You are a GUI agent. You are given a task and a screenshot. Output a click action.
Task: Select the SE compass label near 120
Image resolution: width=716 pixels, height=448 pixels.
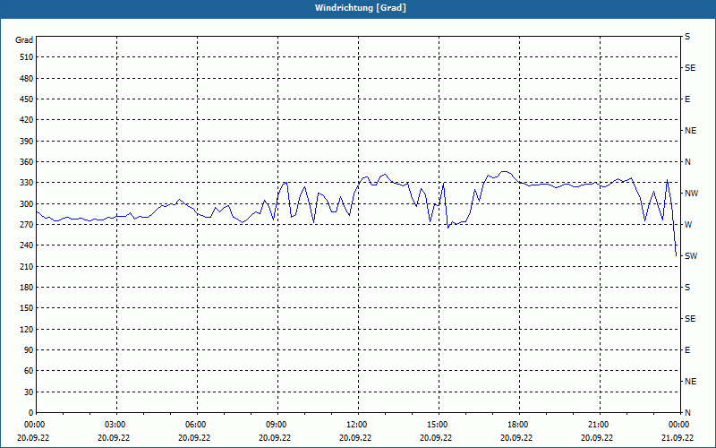point(690,319)
